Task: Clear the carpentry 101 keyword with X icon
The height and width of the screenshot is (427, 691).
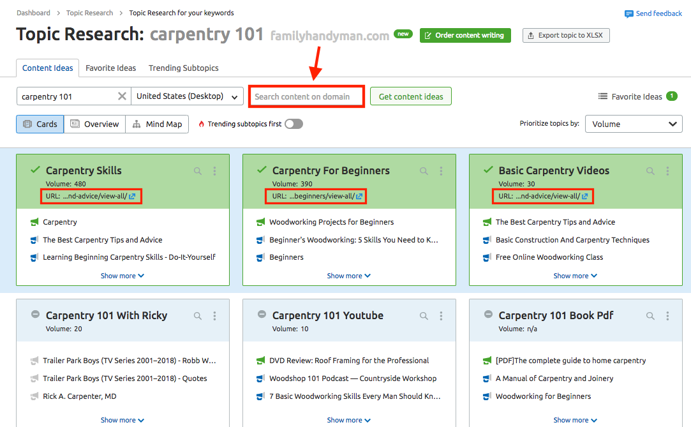Action: tap(122, 96)
